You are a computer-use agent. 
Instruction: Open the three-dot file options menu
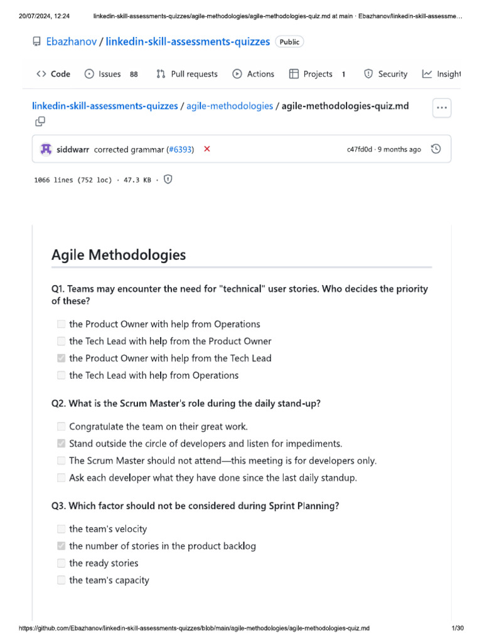pos(442,108)
